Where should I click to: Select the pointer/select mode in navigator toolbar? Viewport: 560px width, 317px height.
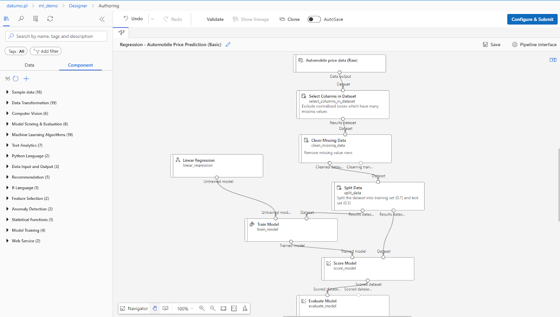click(x=166, y=308)
